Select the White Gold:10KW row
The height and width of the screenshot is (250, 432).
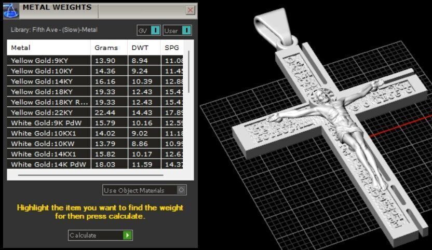click(x=95, y=144)
